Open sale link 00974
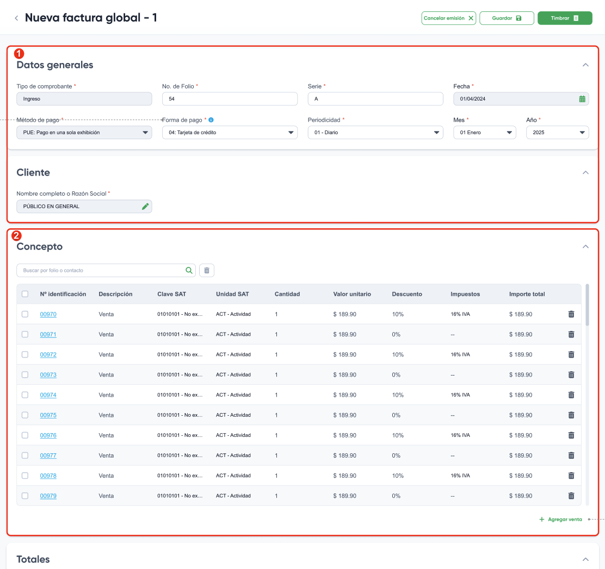The height and width of the screenshot is (569, 605). coord(48,395)
